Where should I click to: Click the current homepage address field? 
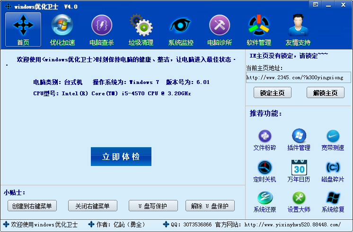[x=298, y=77]
